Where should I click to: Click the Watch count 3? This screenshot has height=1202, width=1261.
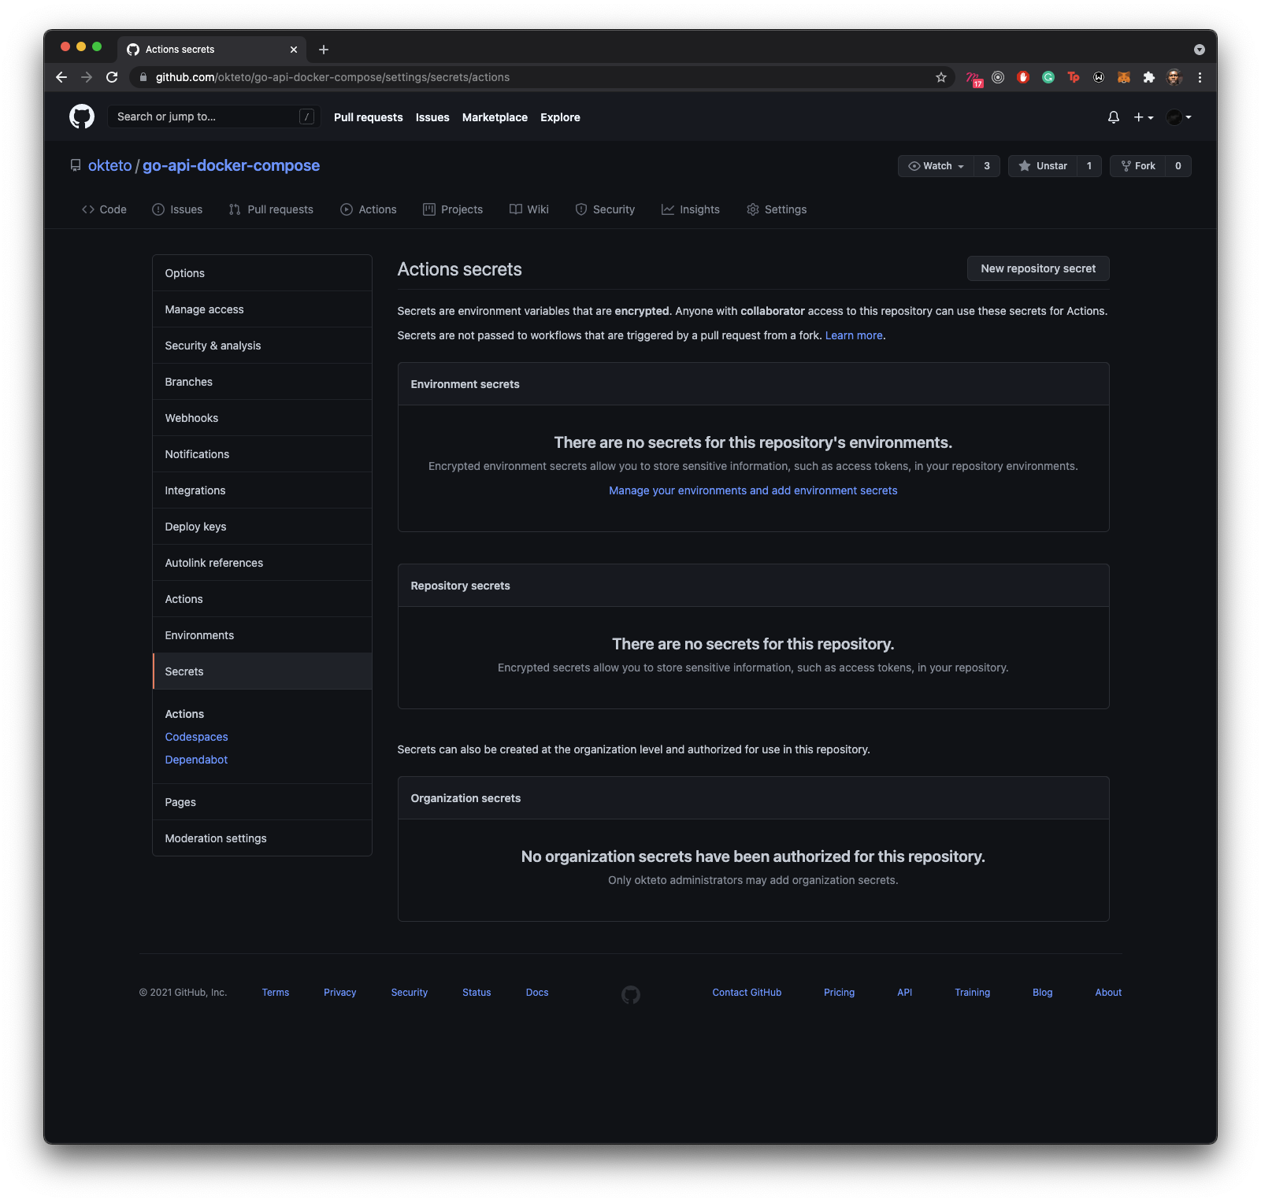click(987, 166)
